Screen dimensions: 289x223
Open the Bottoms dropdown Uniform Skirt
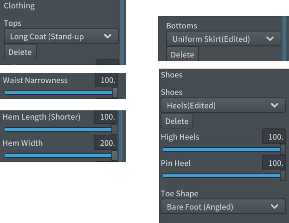216,39
